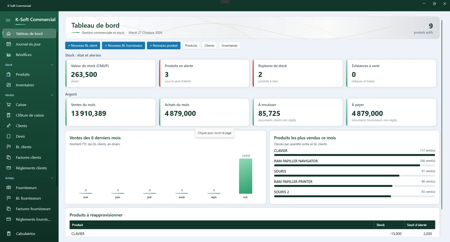The image size is (450, 242).
Task: Click the Seuil d'alerte column header
Action: [420, 225]
